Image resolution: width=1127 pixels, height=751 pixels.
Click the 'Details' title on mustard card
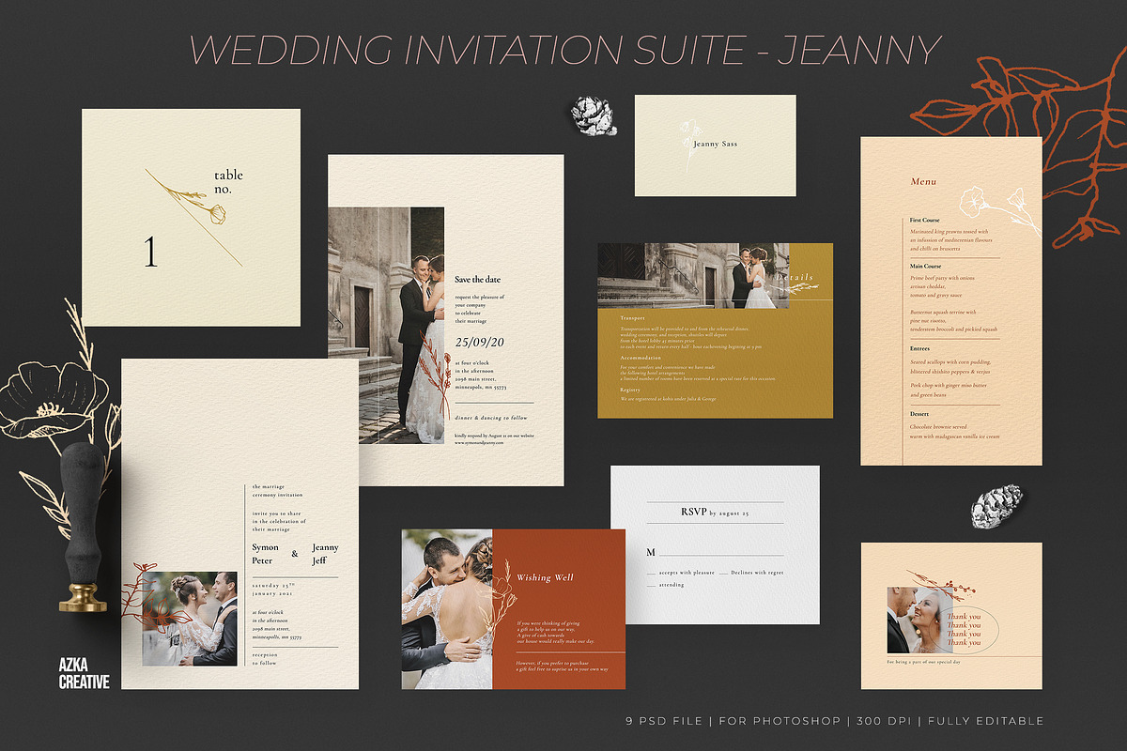(795, 278)
